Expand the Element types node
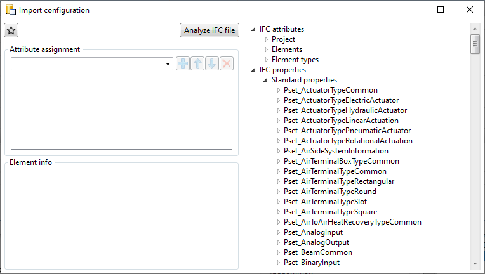The height and width of the screenshot is (274, 485). [x=267, y=60]
